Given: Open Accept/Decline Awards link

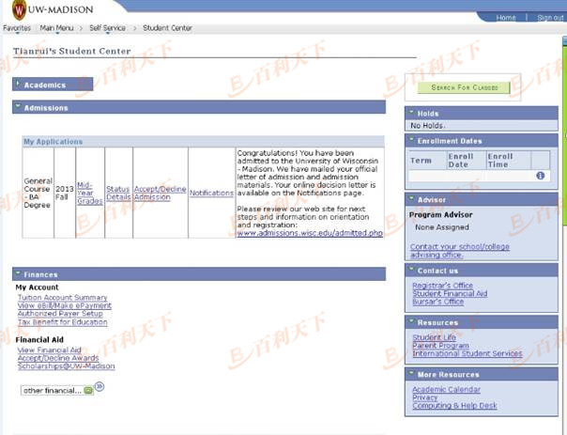Looking at the screenshot, I should (x=58, y=358).
